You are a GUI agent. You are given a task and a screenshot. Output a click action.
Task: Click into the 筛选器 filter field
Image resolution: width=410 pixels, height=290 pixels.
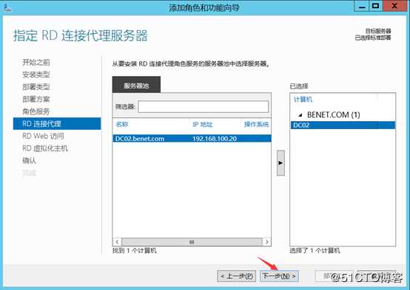pyautogui.click(x=204, y=107)
